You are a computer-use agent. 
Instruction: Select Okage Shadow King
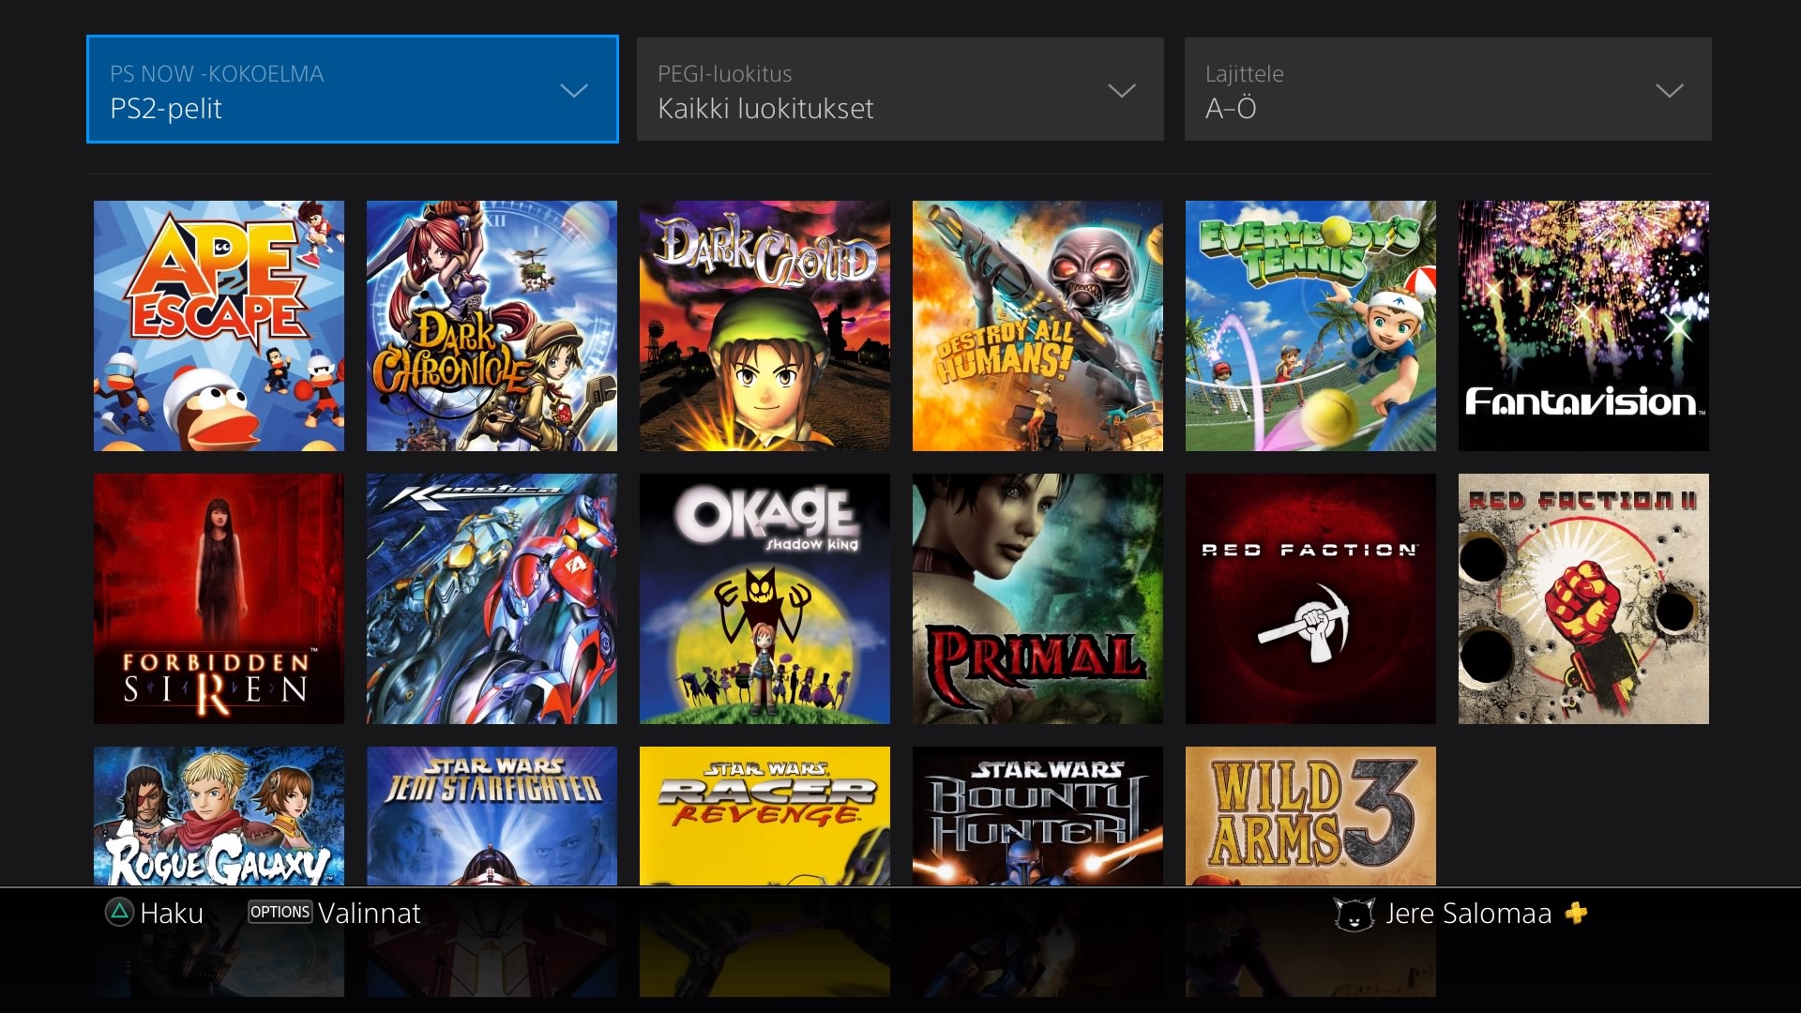tap(764, 598)
